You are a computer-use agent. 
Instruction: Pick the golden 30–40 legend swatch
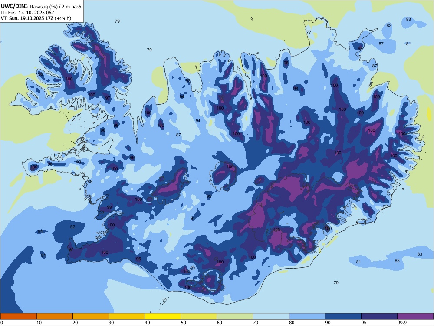point(127,316)
